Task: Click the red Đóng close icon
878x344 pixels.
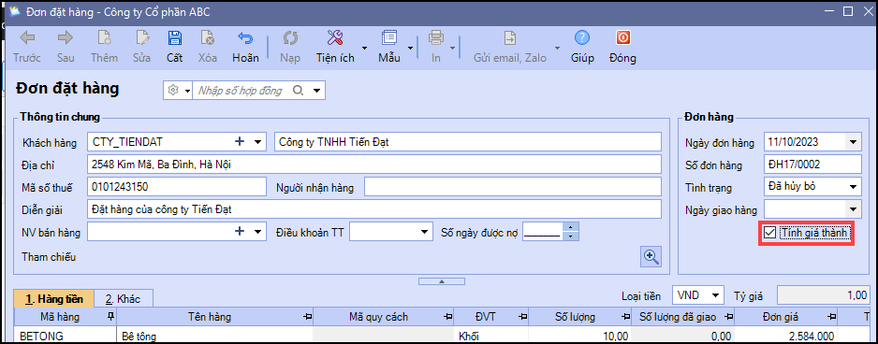Action: pyautogui.click(x=622, y=38)
